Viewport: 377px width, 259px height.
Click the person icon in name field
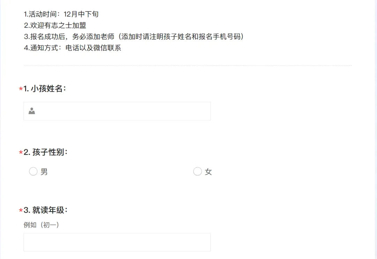coord(32,111)
